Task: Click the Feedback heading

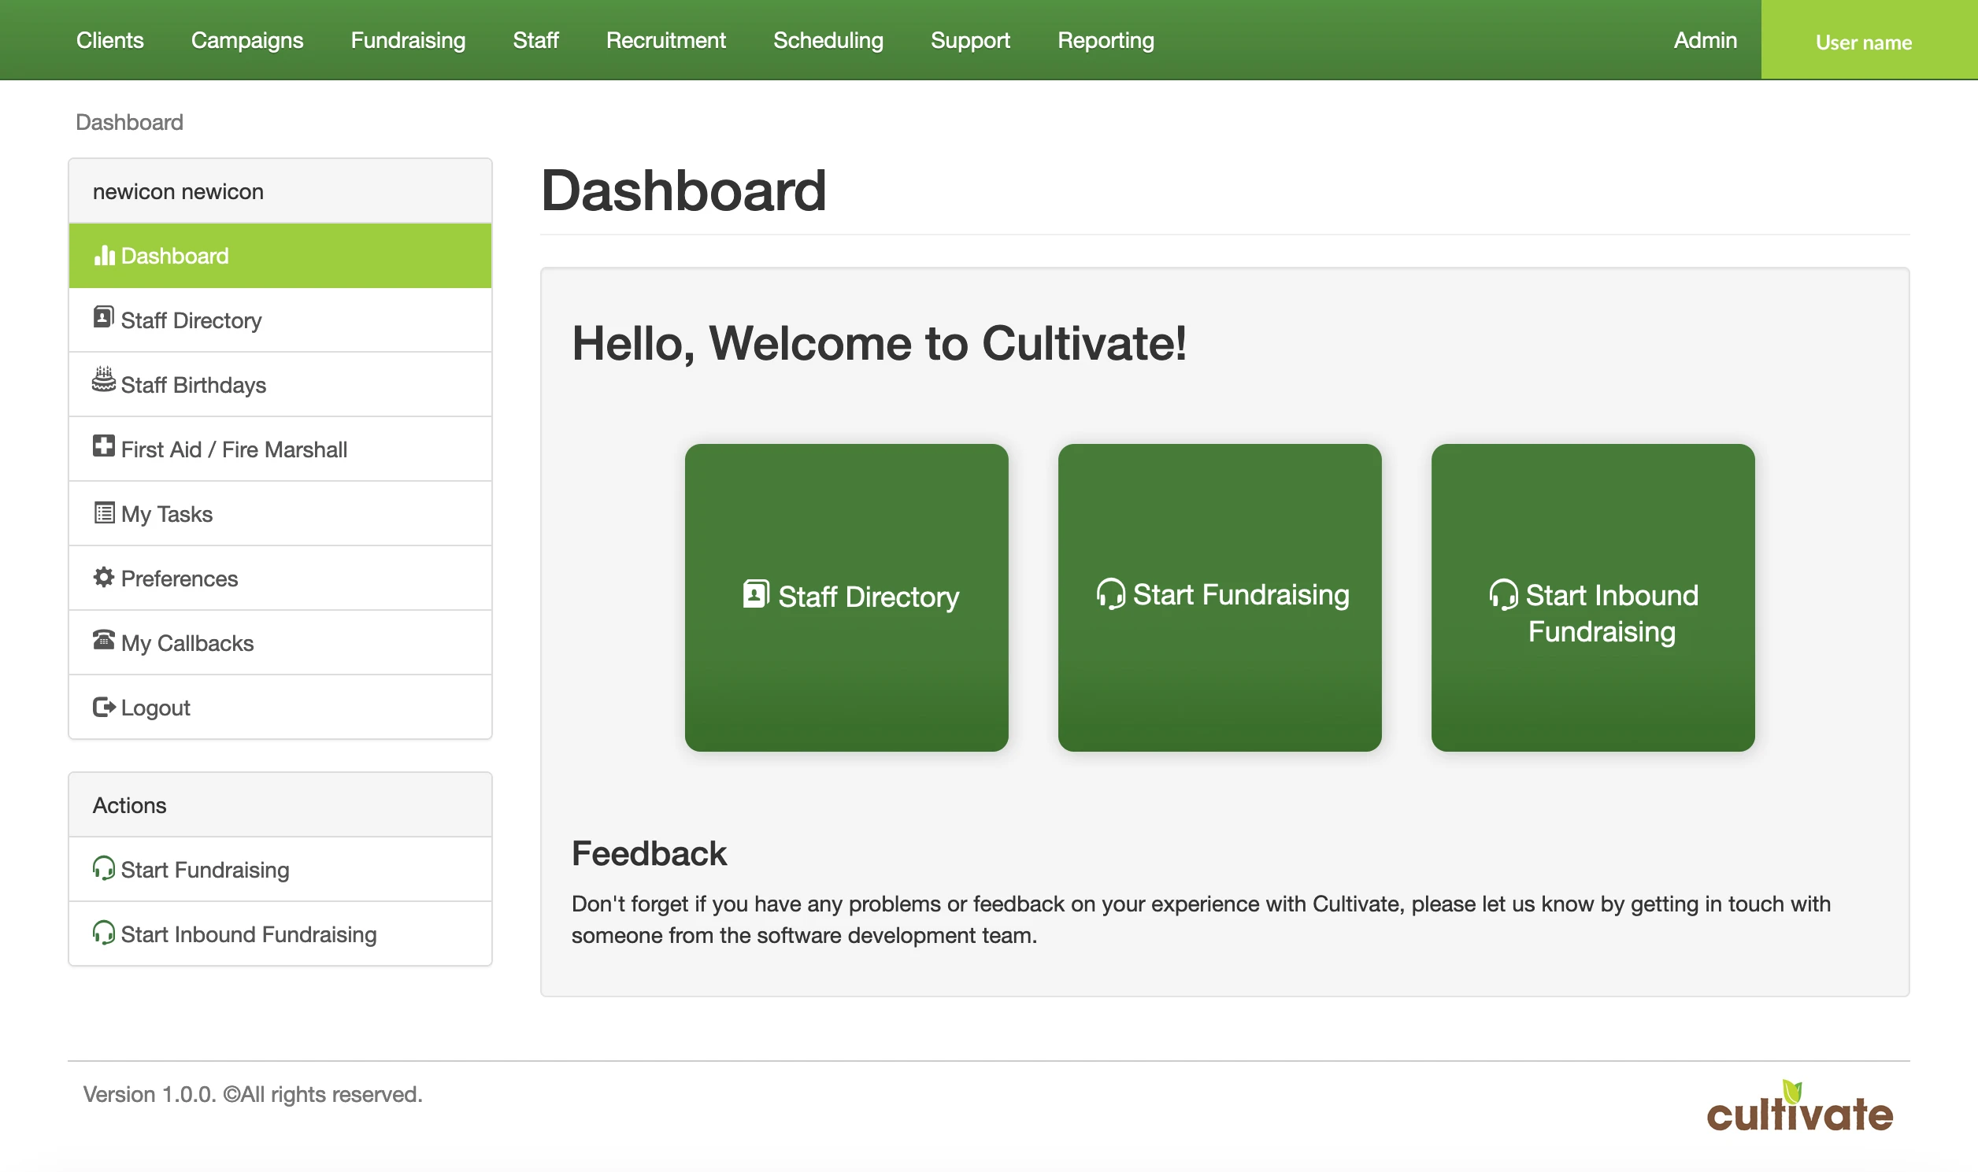Action: 649,854
